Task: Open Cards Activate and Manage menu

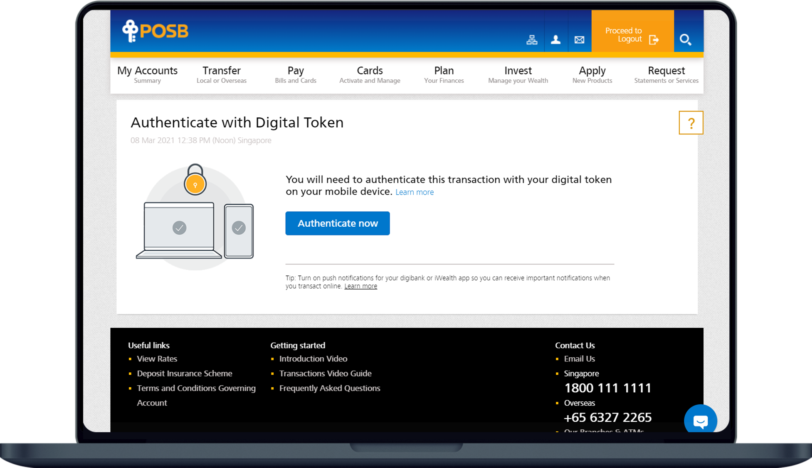Action: (370, 74)
